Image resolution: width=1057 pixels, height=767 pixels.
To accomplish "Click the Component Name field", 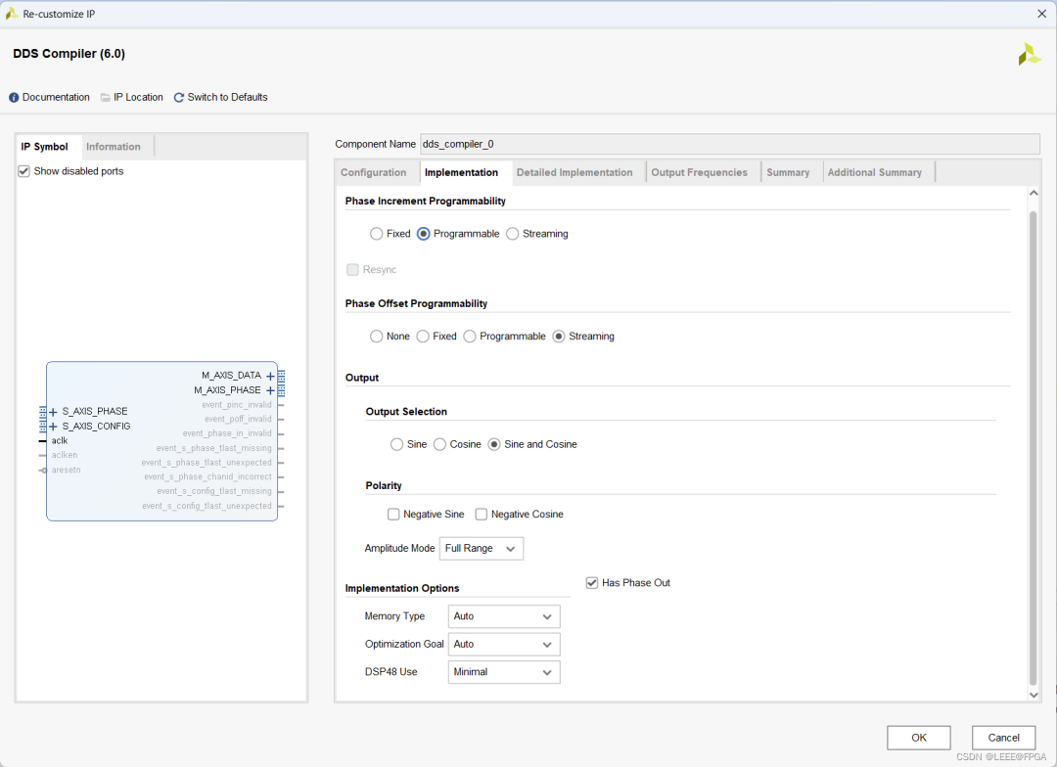I will coord(729,144).
